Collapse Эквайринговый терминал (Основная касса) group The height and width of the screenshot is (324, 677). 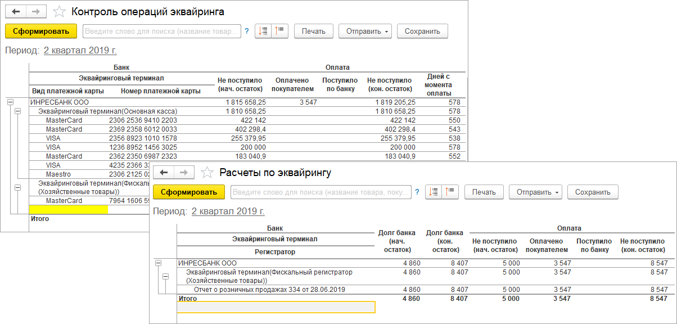point(18,111)
